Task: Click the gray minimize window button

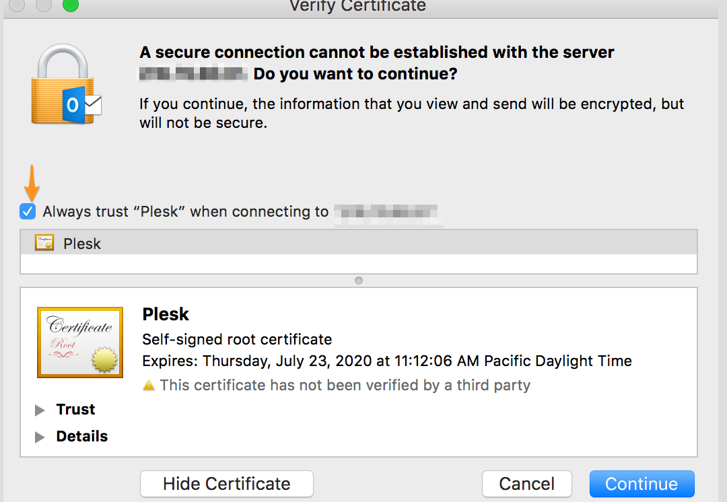Action: [44, 5]
